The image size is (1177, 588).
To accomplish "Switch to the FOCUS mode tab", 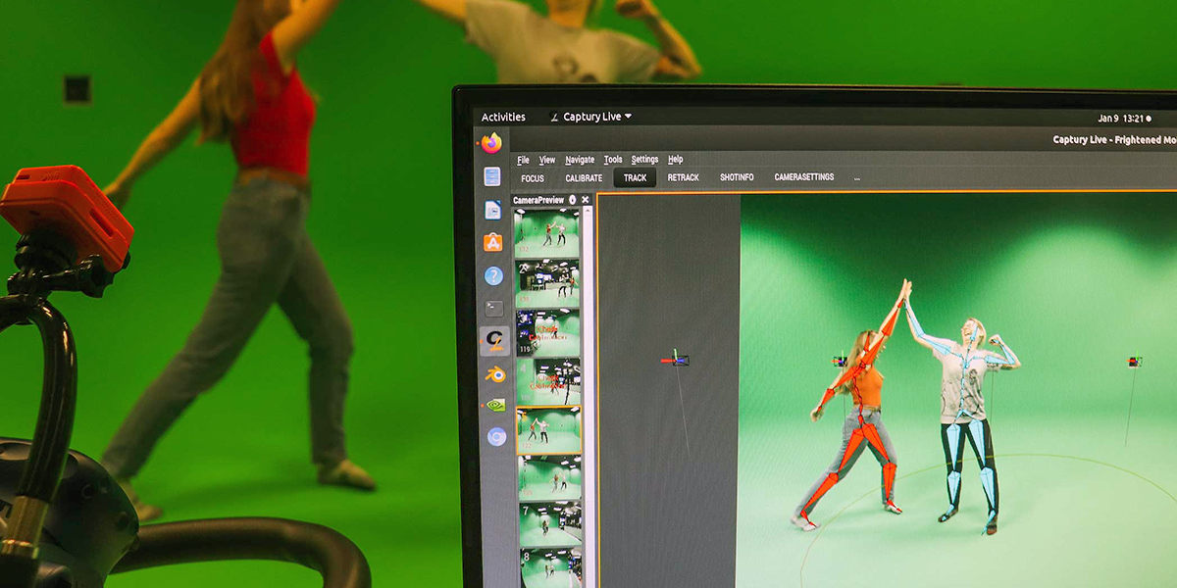I will click(533, 178).
